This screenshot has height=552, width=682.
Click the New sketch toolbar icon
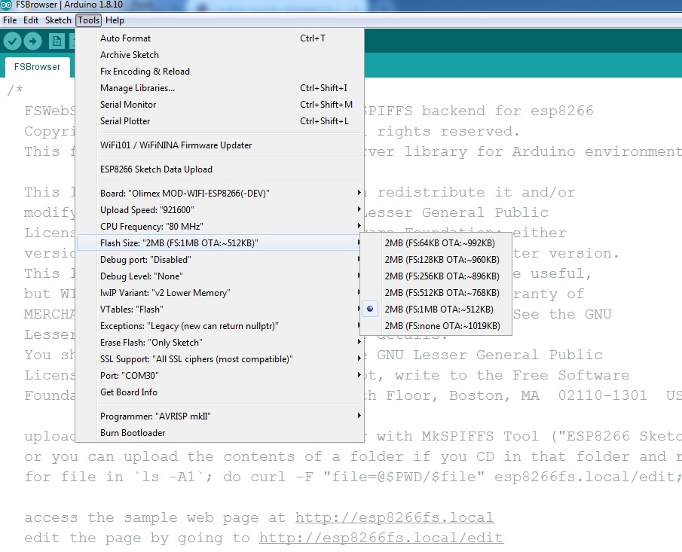(57, 41)
